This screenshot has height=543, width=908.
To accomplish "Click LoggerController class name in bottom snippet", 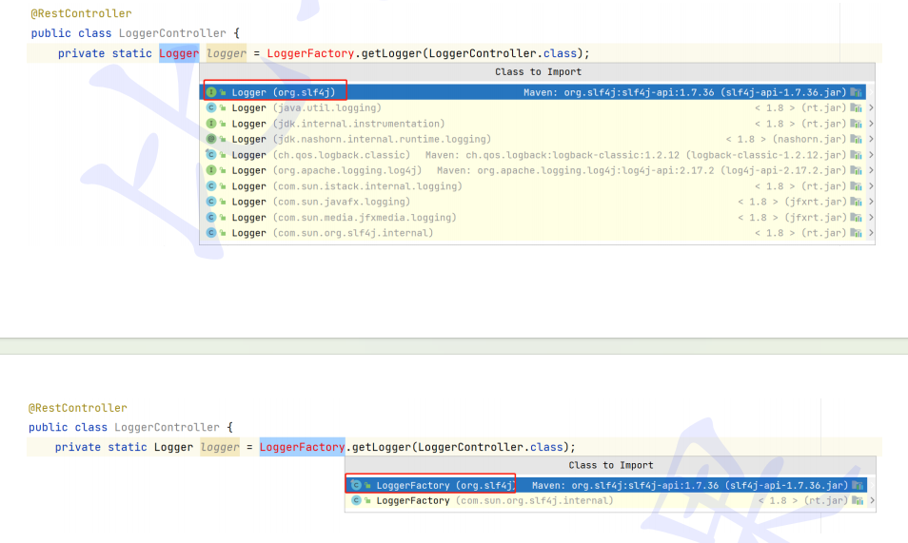I will [167, 427].
